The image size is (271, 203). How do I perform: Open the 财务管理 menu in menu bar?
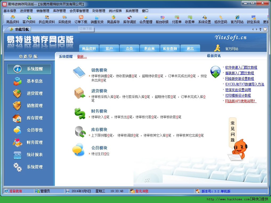(99, 11)
